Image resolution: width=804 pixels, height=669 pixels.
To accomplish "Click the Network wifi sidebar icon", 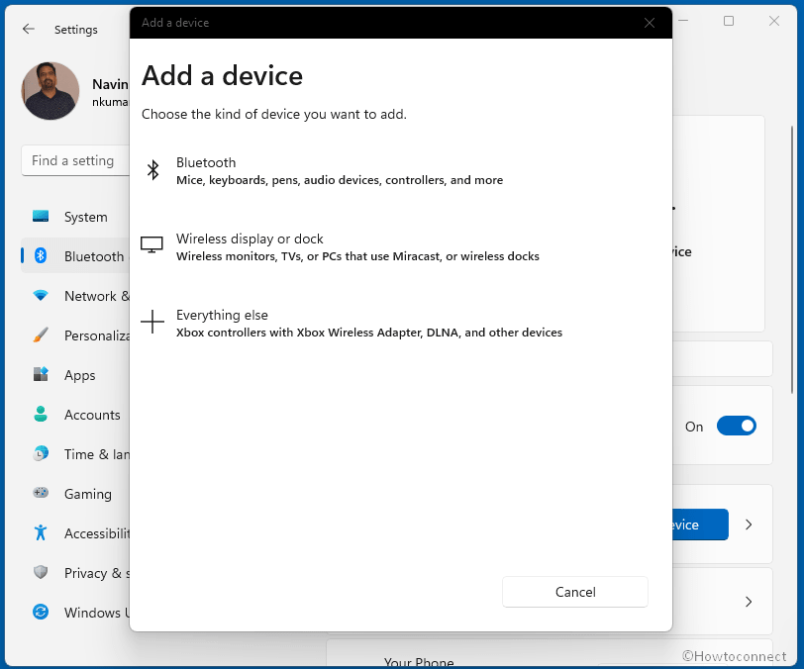I will pyautogui.click(x=41, y=295).
